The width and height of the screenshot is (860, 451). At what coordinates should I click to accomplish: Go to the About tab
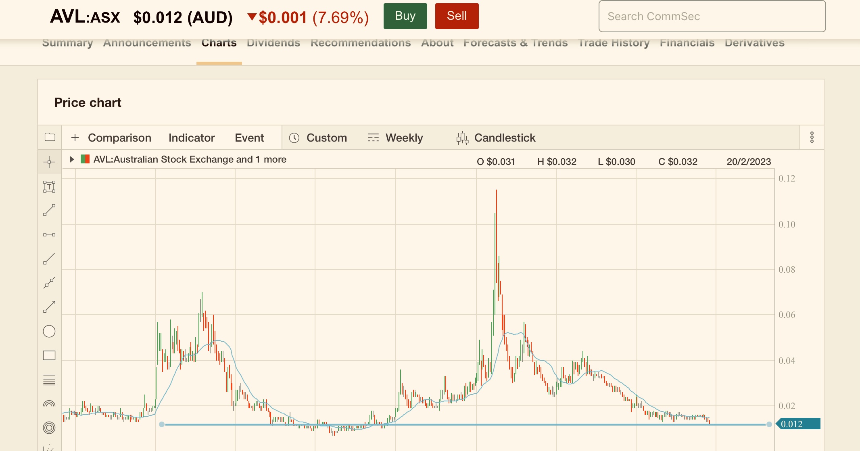pos(437,43)
